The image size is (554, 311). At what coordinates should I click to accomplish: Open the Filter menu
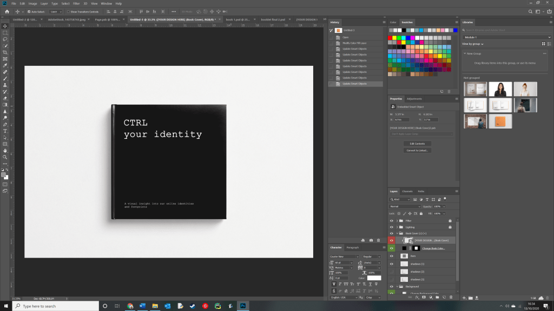[x=76, y=3]
